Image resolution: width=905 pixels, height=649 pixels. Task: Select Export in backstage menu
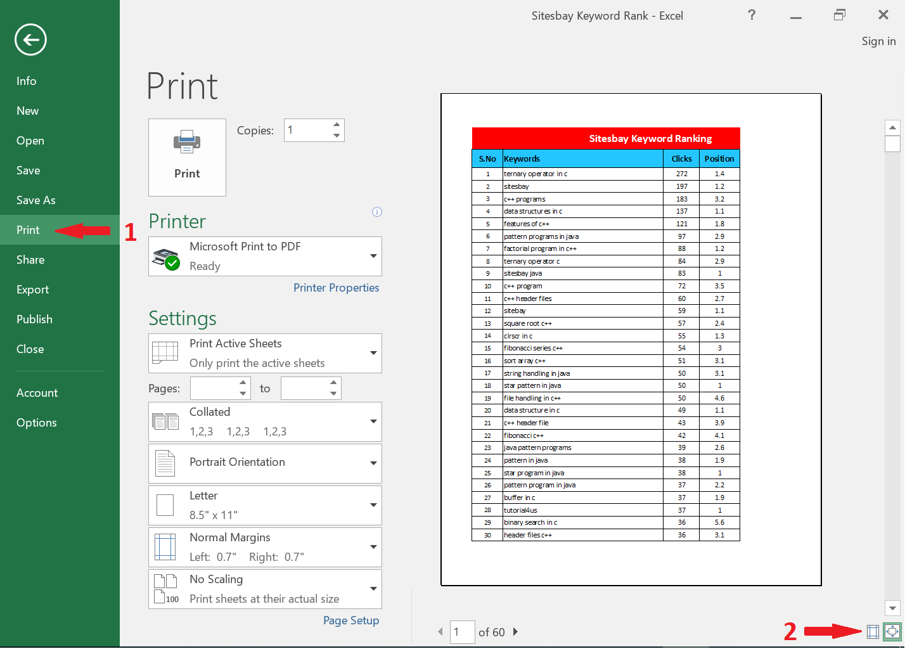point(60,290)
